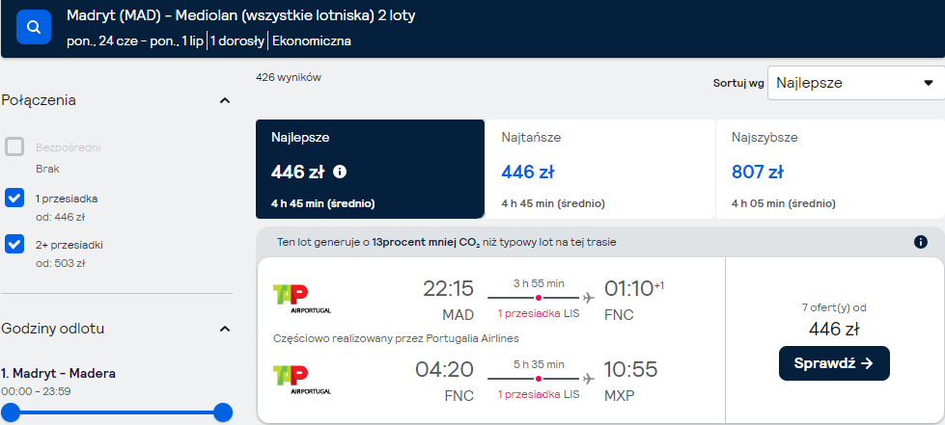Click the Sprawdź button

[x=834, y=363]
